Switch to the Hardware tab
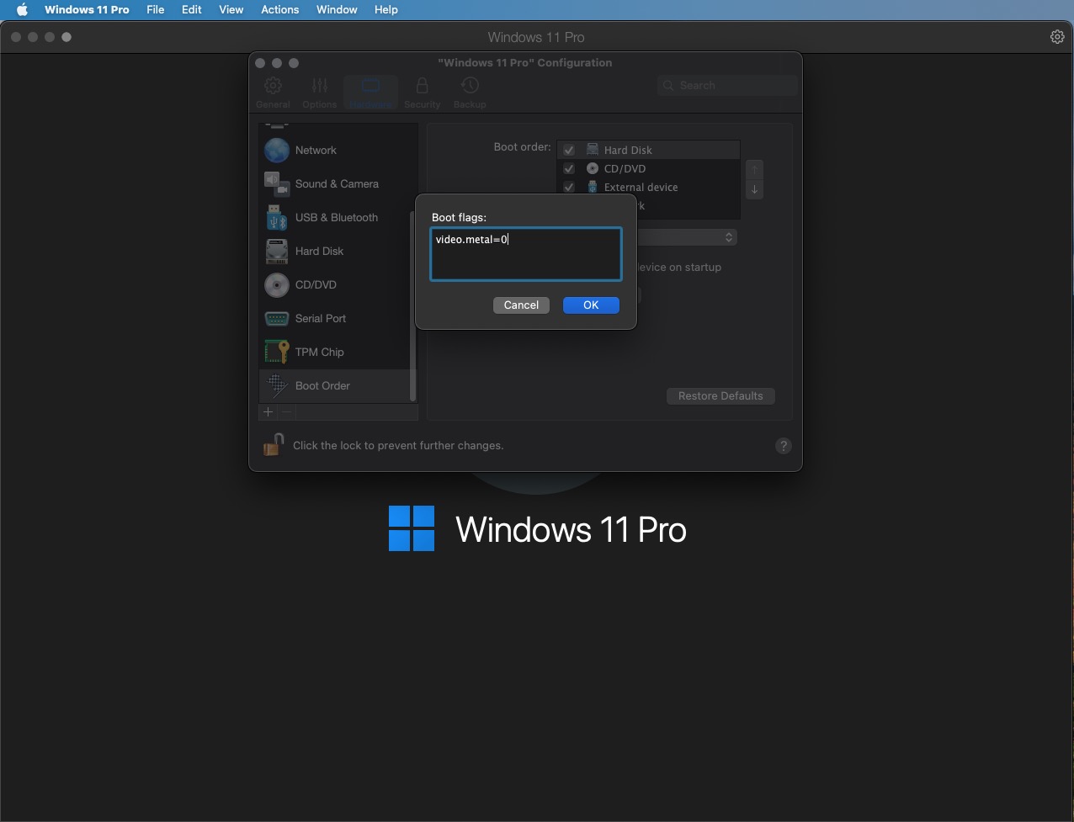 370,93
